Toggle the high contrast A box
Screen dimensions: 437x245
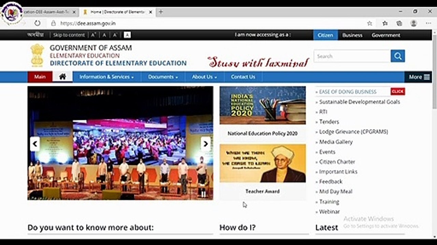pyautogui.click(x=127, y=35)
